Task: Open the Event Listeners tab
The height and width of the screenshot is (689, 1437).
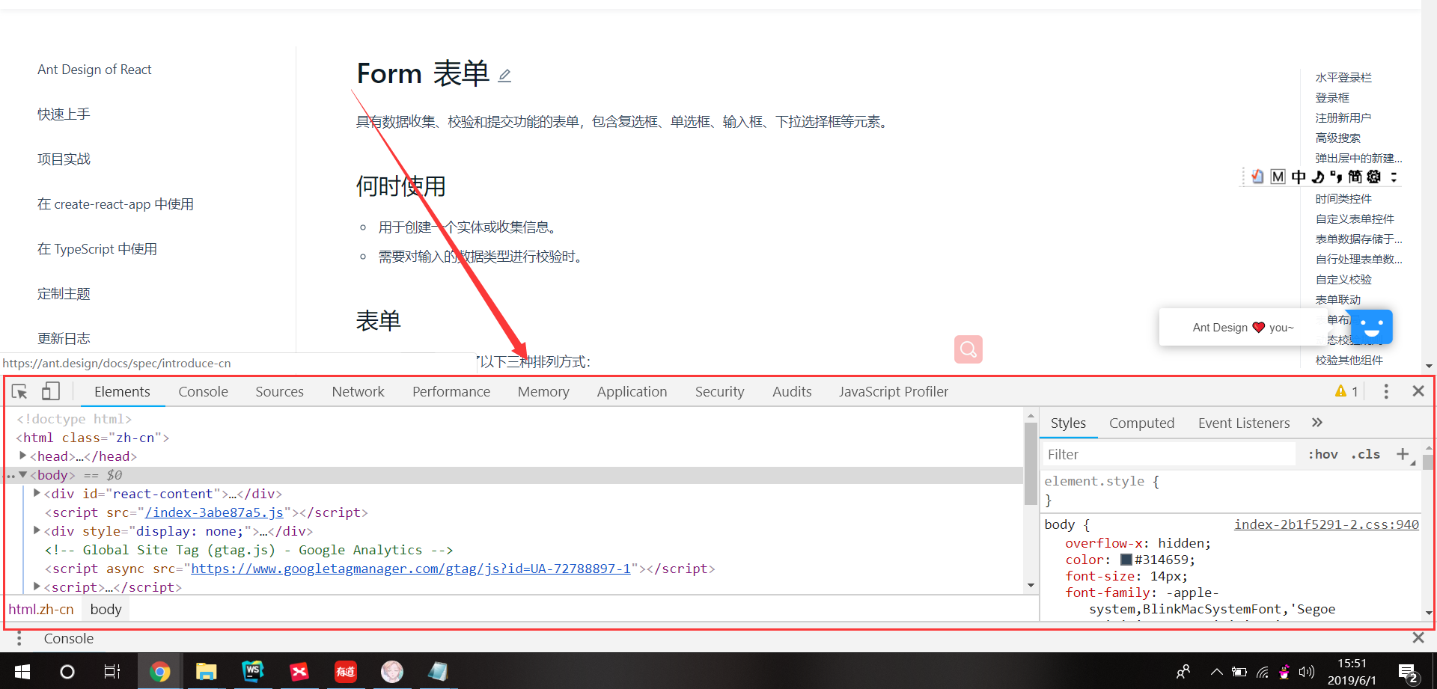Action: pyautogui.click(x=1244, y=423)
